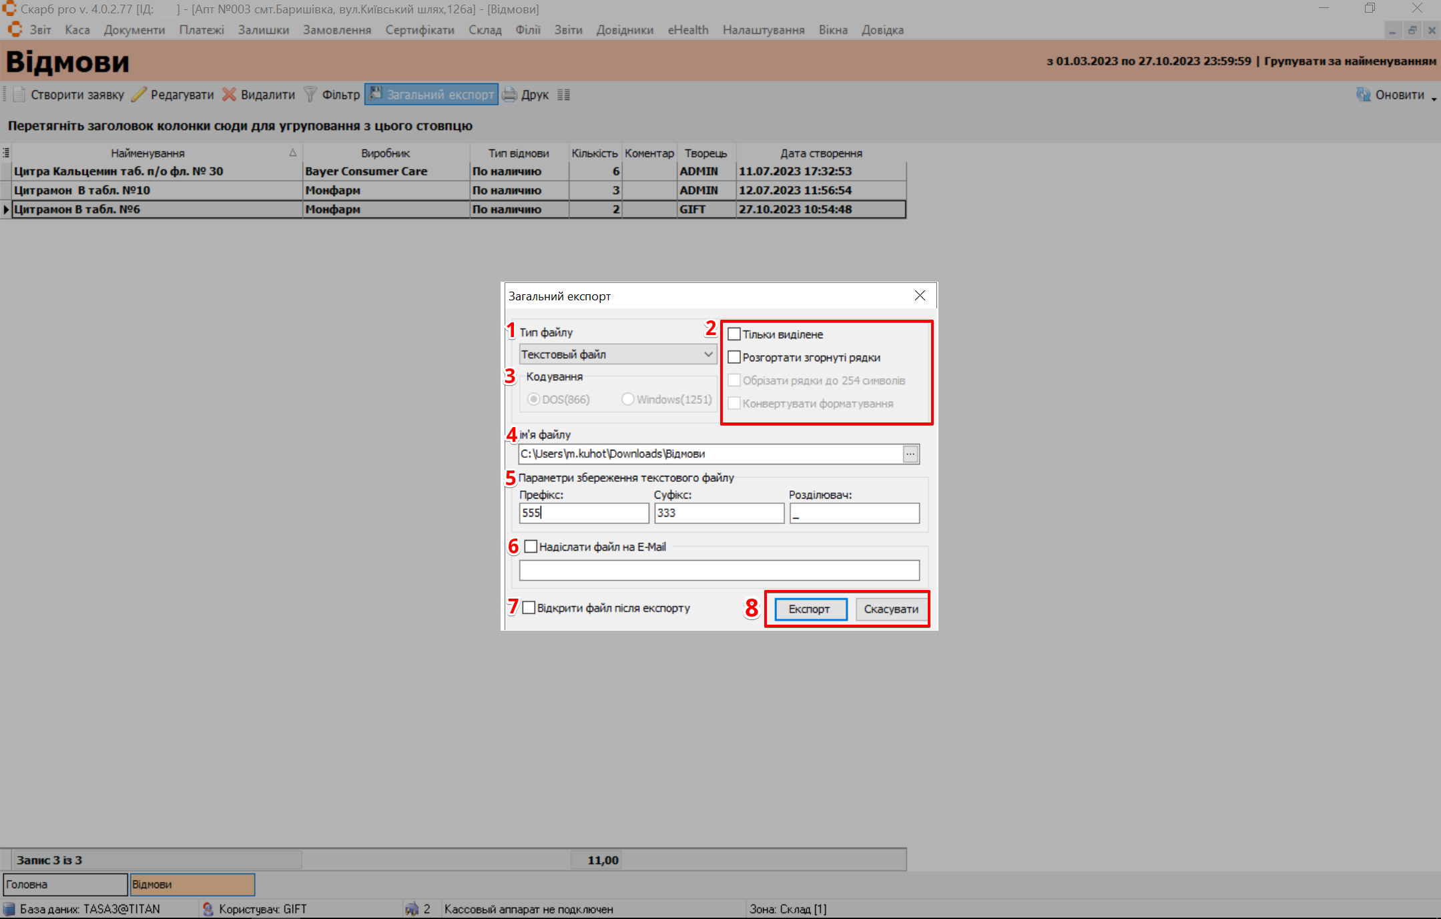The height and width of the screenshot is (919, 1441).
Task: Tick 'Відкрити файл після експорту' checkbox
Action: [529, 608]
